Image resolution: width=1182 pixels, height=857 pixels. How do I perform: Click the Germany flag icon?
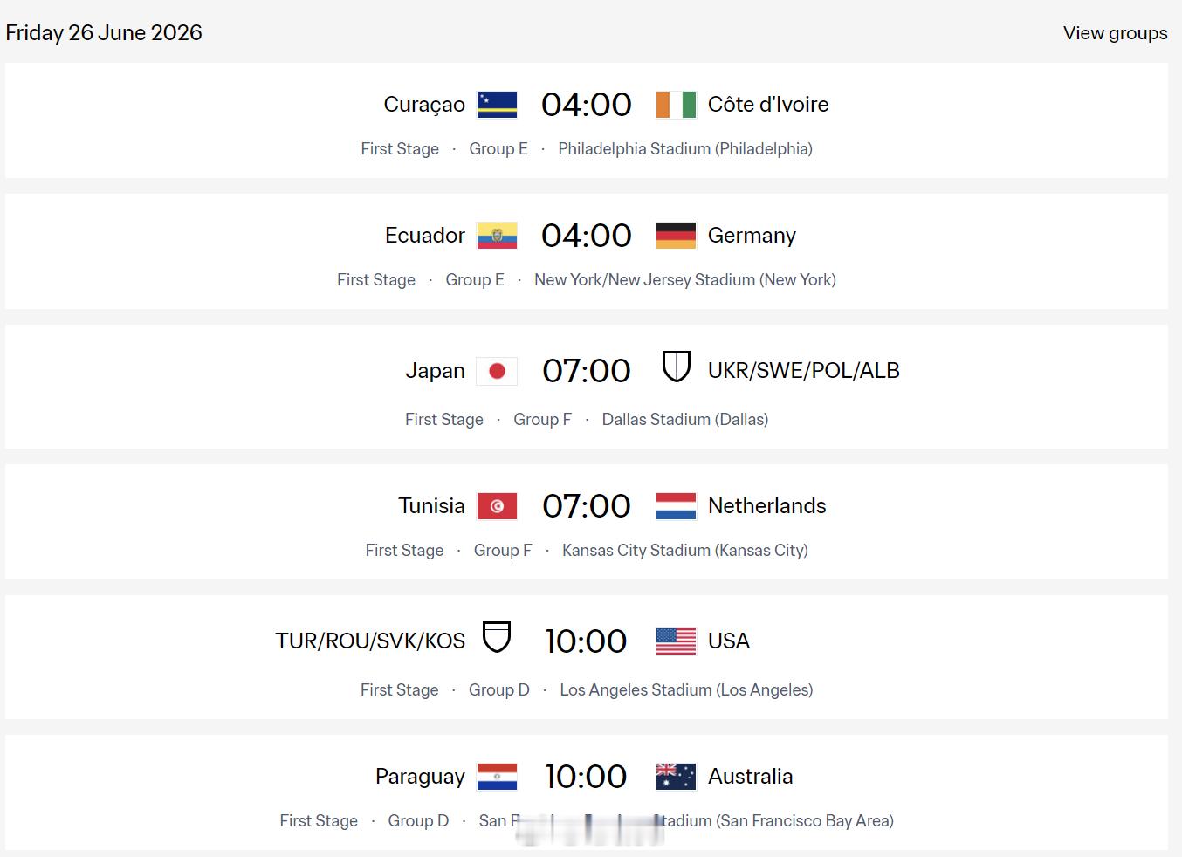(676, 236)
